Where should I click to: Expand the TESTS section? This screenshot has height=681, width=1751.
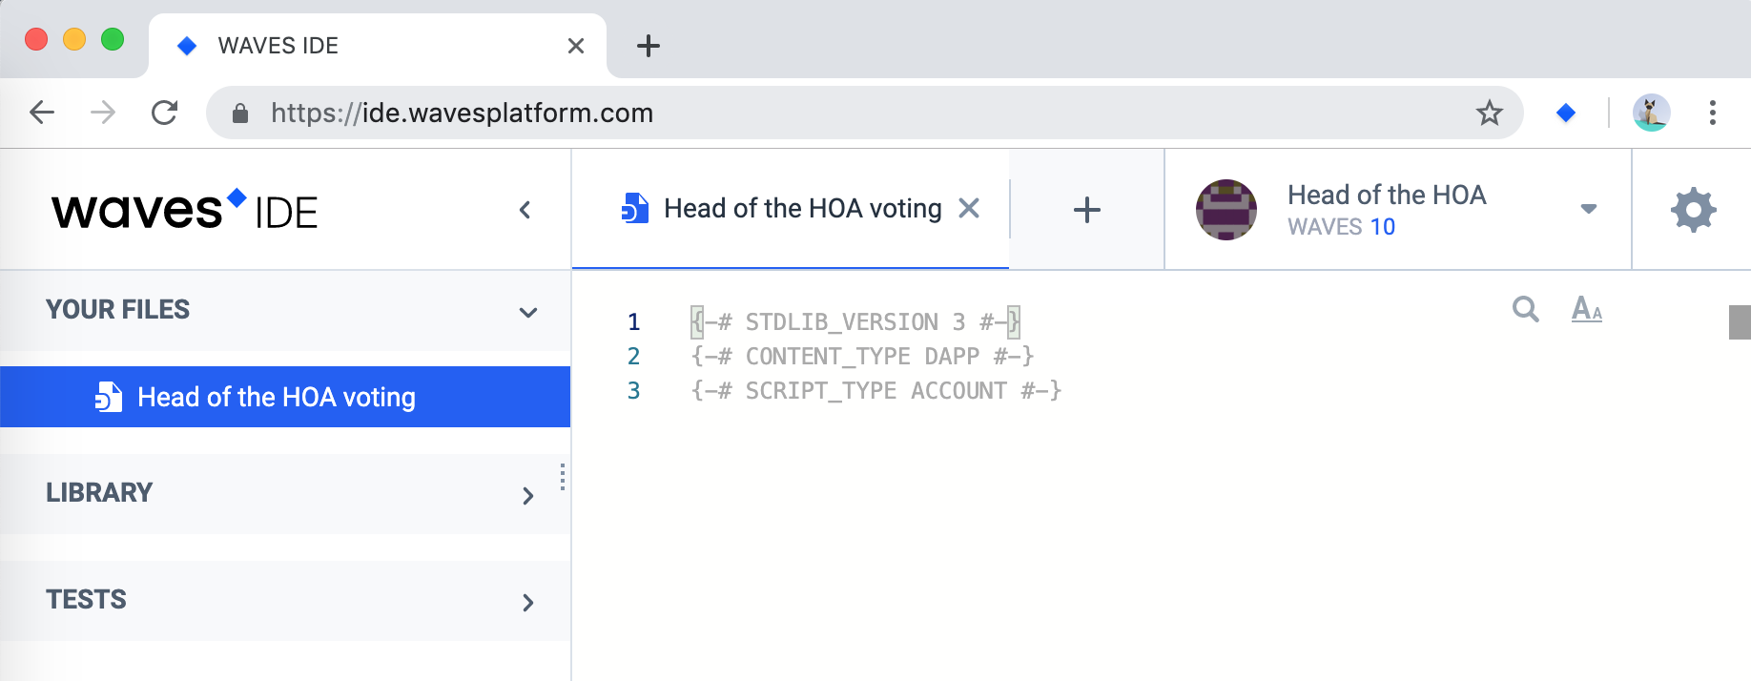click(x=528, y=602)
